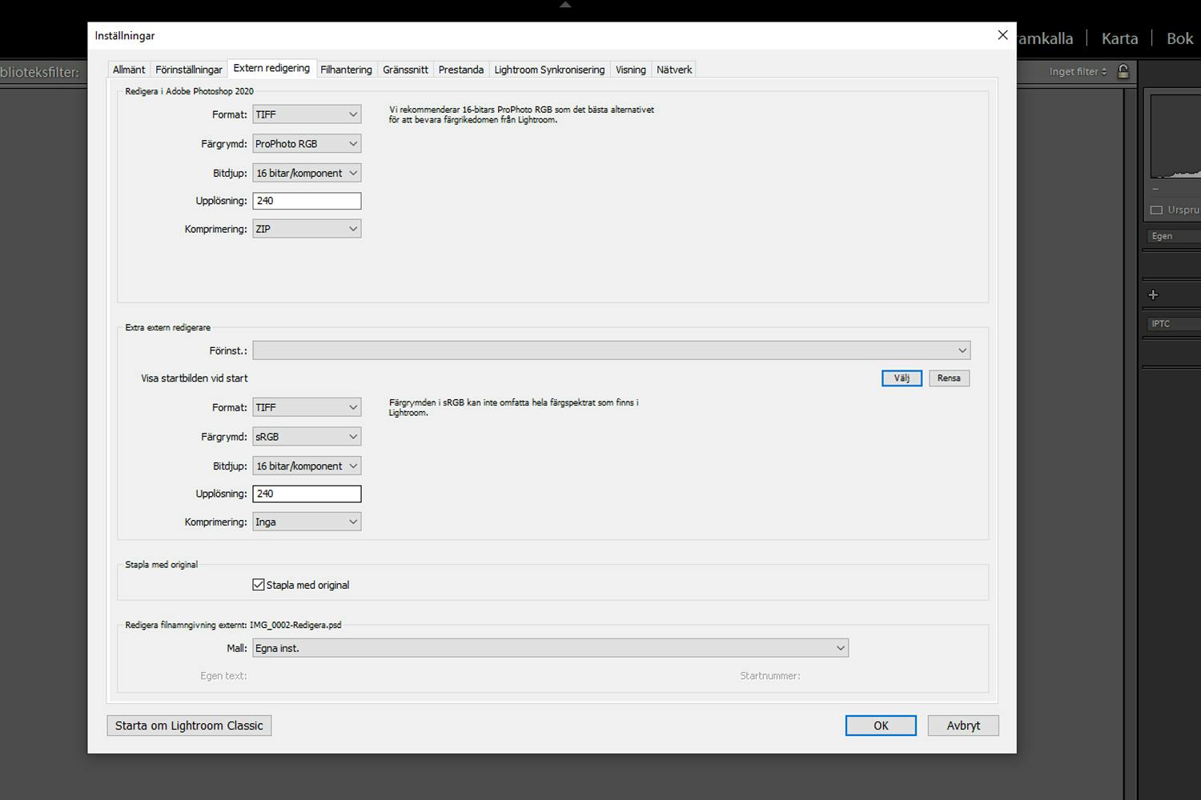
Task: Open Komprimering dropdown showing ZIP
Action: [307, 229]
